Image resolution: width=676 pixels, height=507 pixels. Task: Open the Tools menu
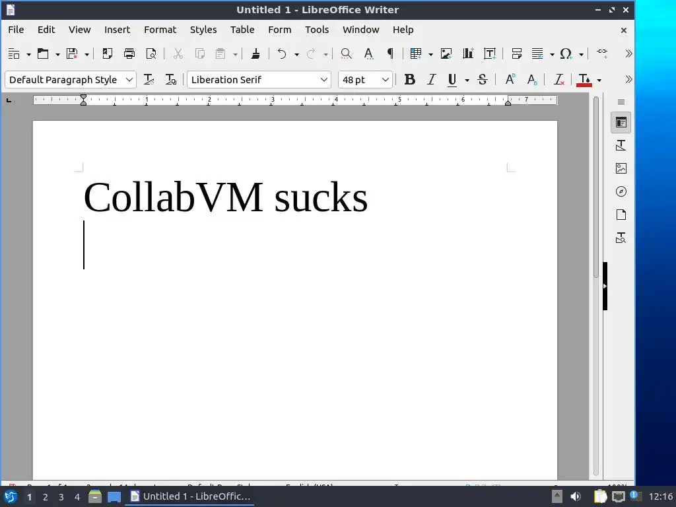[317, 30]
